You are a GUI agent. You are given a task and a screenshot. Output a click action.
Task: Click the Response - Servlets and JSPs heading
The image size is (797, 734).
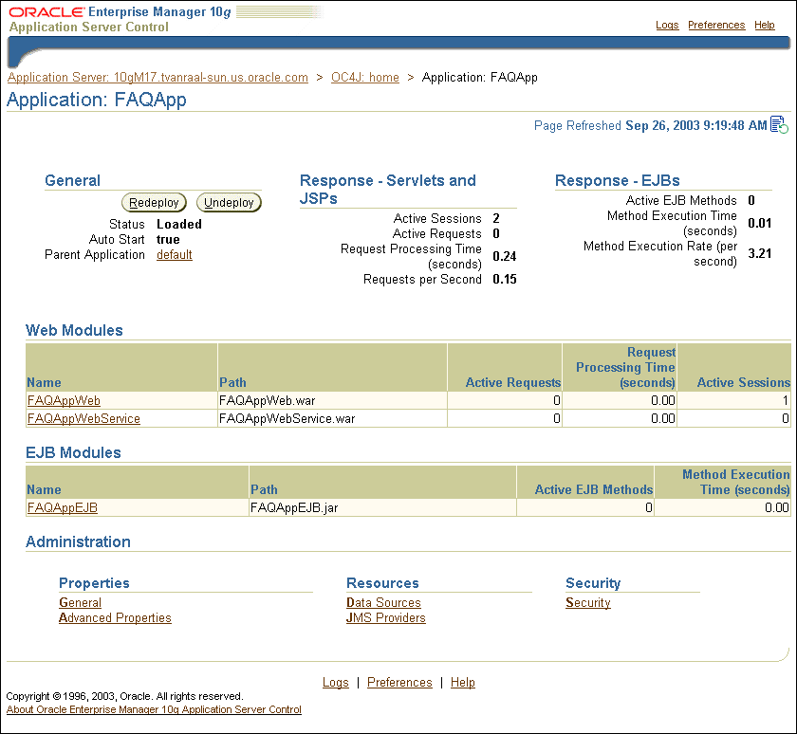pos(388,189)
